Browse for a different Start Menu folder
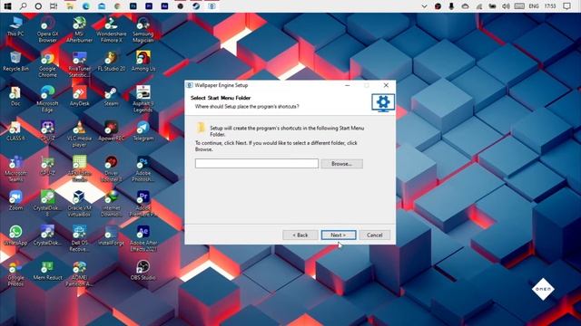Screen dimensions: 581x326 [341, 164]
